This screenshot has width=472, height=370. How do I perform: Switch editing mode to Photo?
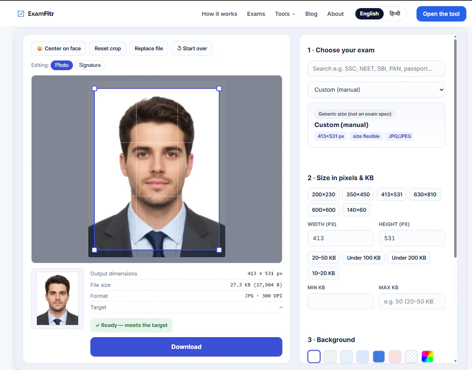[62, 65]
